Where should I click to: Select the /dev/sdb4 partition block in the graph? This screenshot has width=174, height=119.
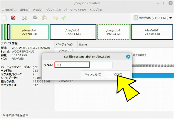tap(29, 32)
